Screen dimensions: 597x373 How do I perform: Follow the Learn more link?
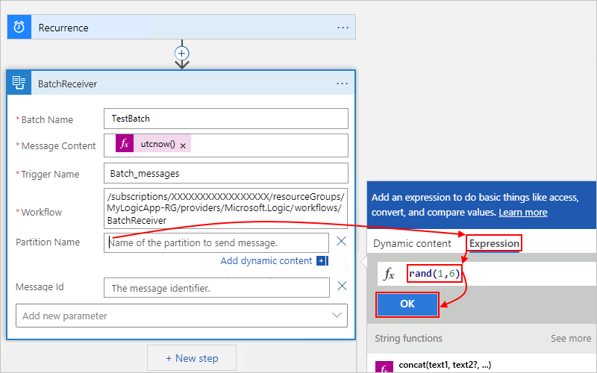523,213
